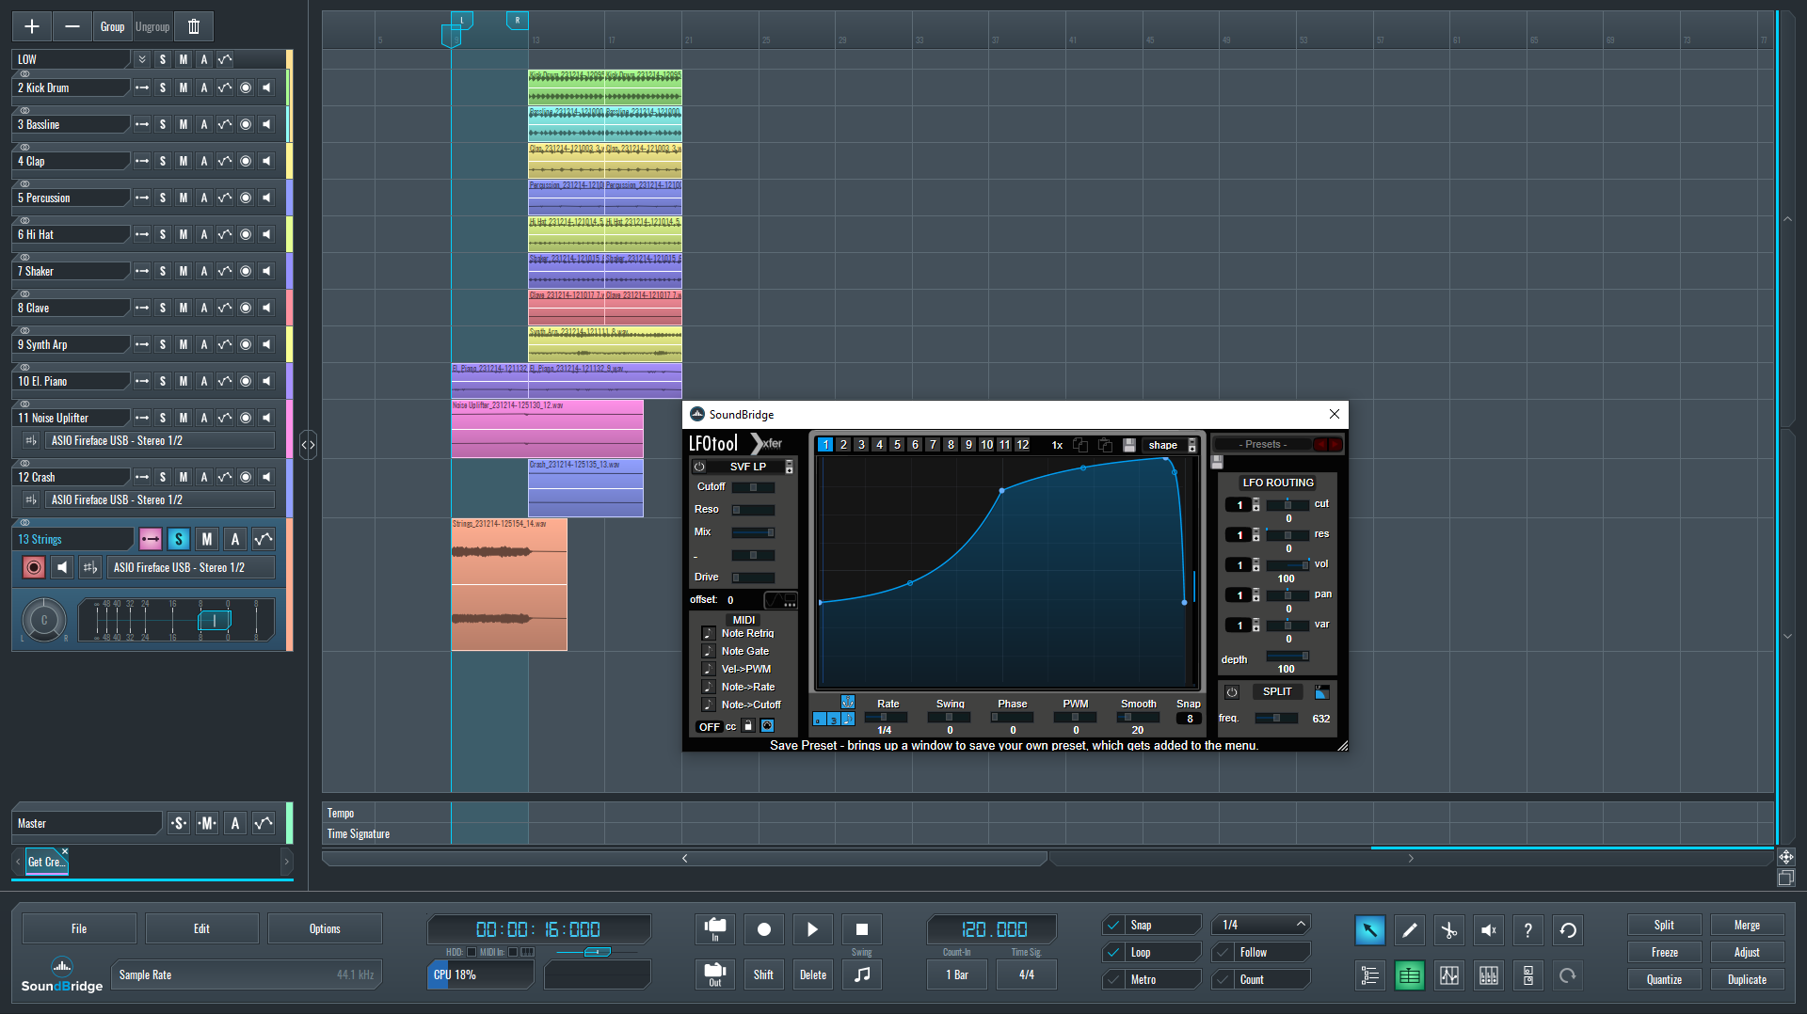Open the automation editor view icon
This screenshot has width=1807, height=1014.
coord(1448,975)
